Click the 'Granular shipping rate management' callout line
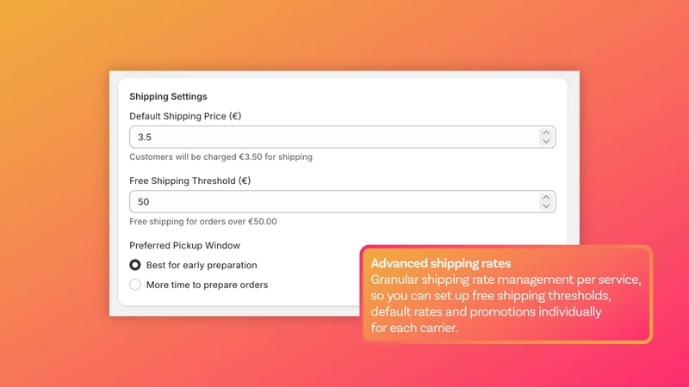The height and width of the screenshot is (387, 689). coord(506,279)
